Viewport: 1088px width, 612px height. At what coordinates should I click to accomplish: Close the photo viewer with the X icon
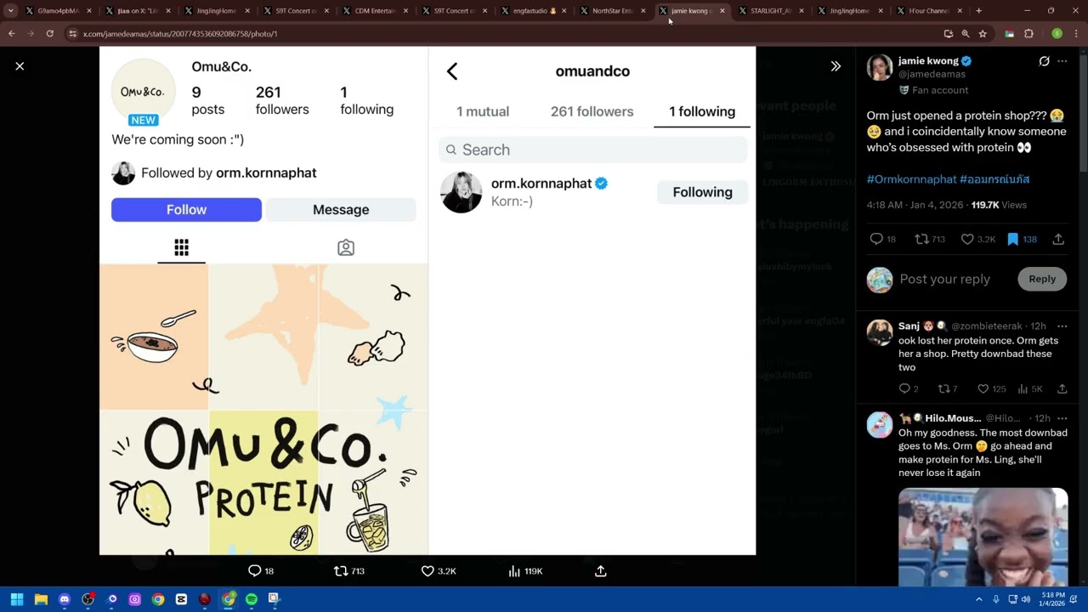[20, 66]
